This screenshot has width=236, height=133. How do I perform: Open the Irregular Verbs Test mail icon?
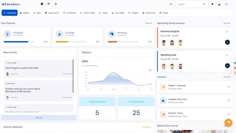(163, 100)
